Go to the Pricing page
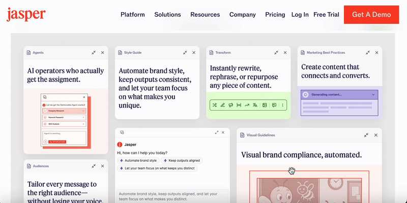Screen dimensions: 407x203 click(x=275, y=15)
